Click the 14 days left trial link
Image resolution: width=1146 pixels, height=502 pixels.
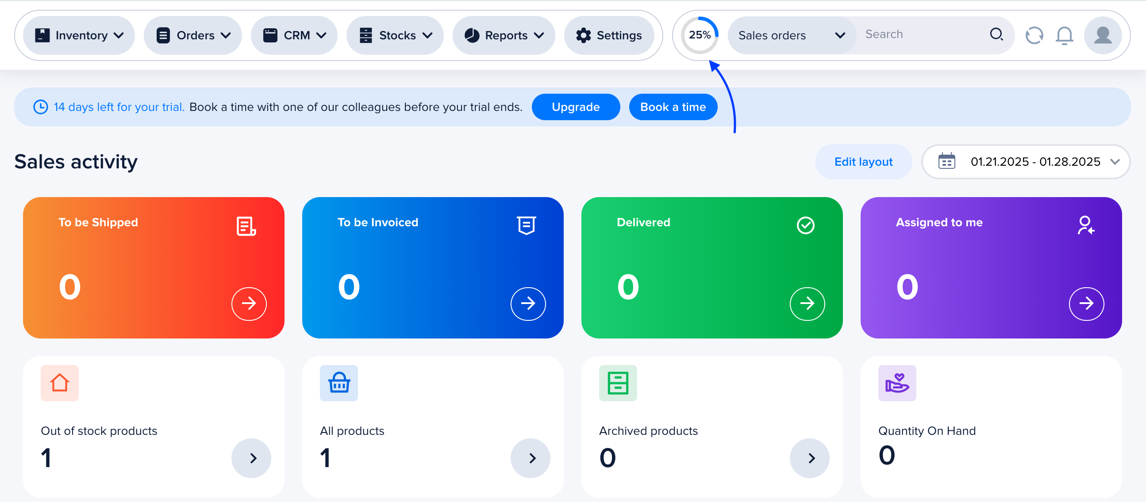(119, 107)
